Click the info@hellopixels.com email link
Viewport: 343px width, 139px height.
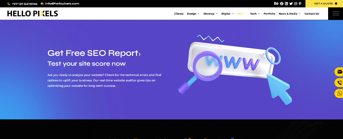click(x=62, y=4)
